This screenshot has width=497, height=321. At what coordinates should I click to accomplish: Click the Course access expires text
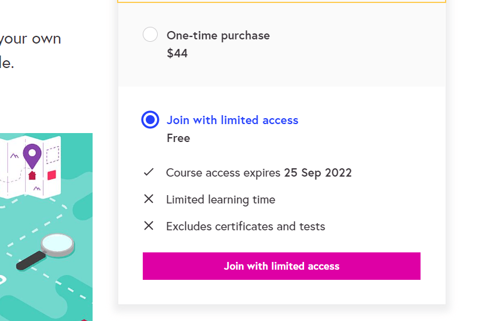pyautogui.click(x=223, y=173)
